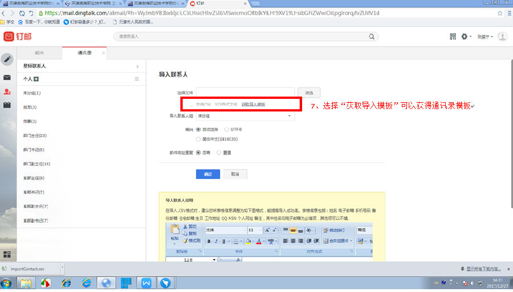The width and height of the screenshot is (513, 292).
Task: Expand the 星标联系人 chevron
Action: [137, 66]
